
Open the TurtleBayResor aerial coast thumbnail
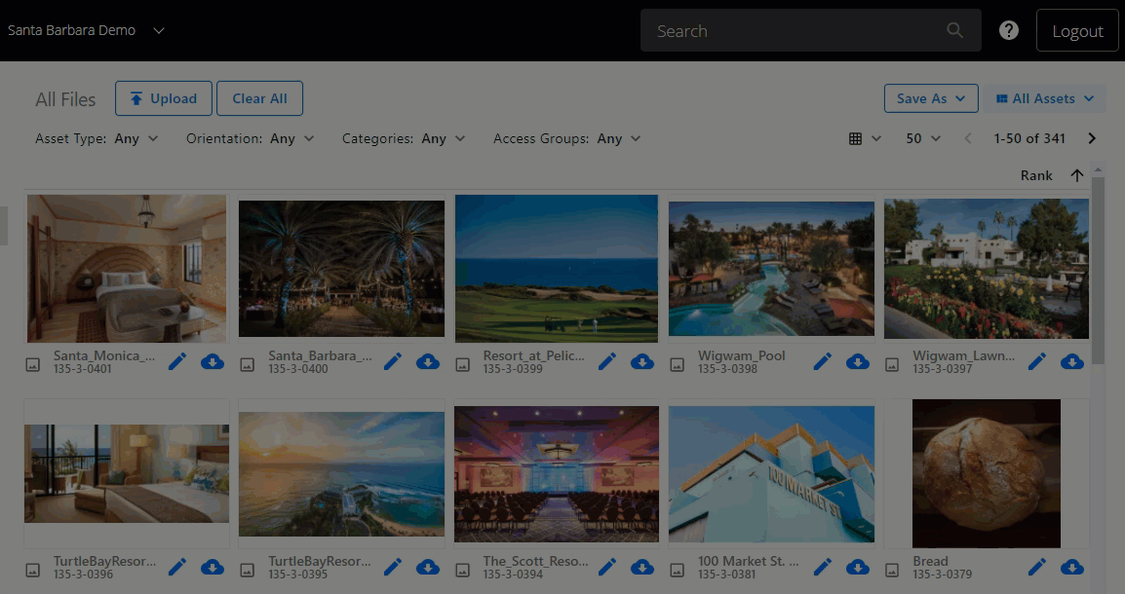tap(341, 473)
